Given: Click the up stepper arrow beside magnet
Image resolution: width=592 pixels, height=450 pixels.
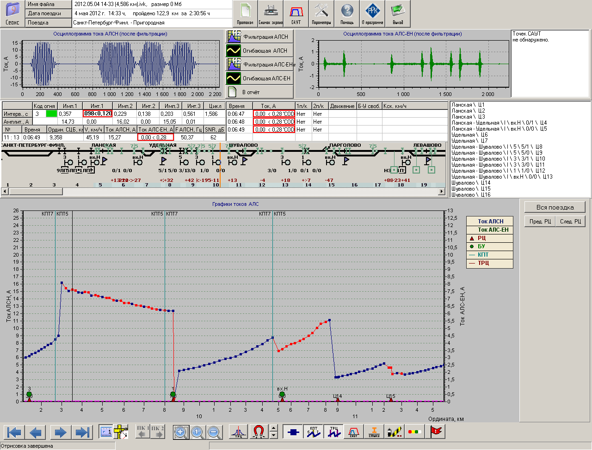Looking at the screenshot, I should click(x=273, y=428).
